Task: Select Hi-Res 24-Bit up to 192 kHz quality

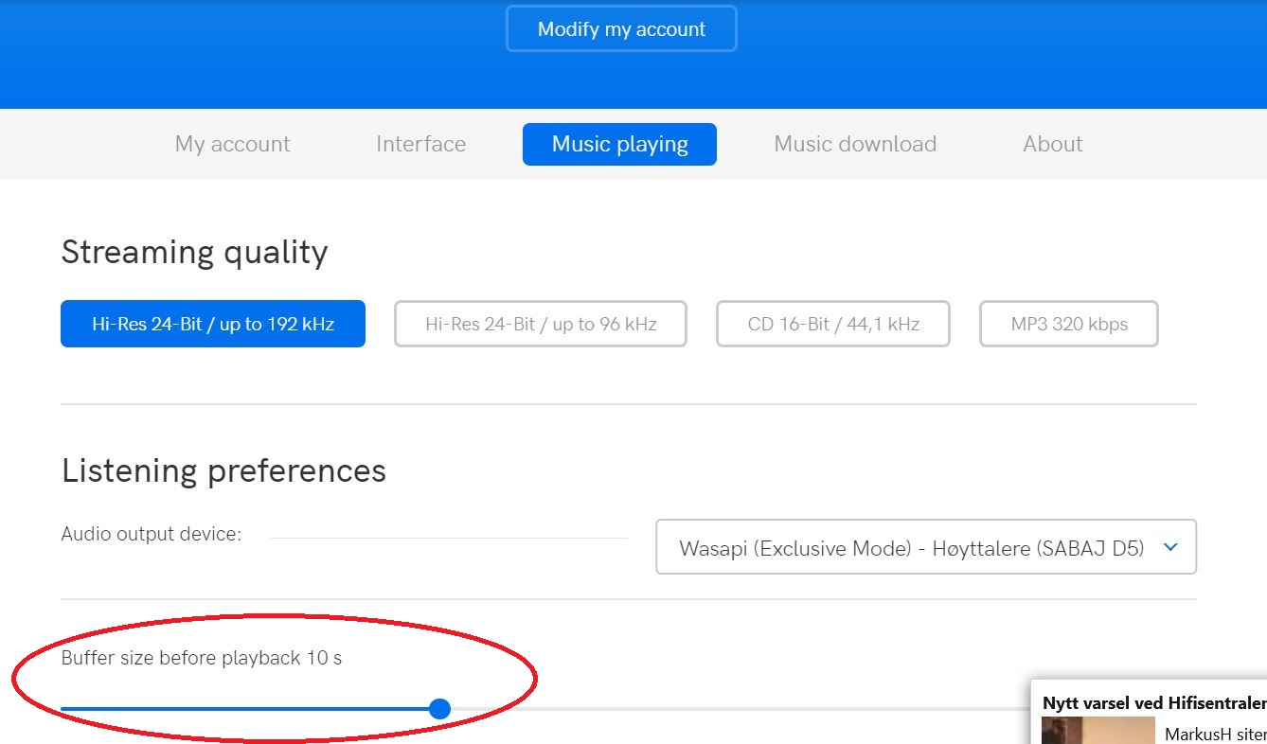Action: click(213, 324)
